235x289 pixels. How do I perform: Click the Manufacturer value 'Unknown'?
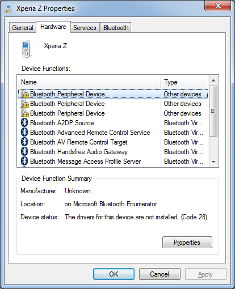(x=78, y=191)
